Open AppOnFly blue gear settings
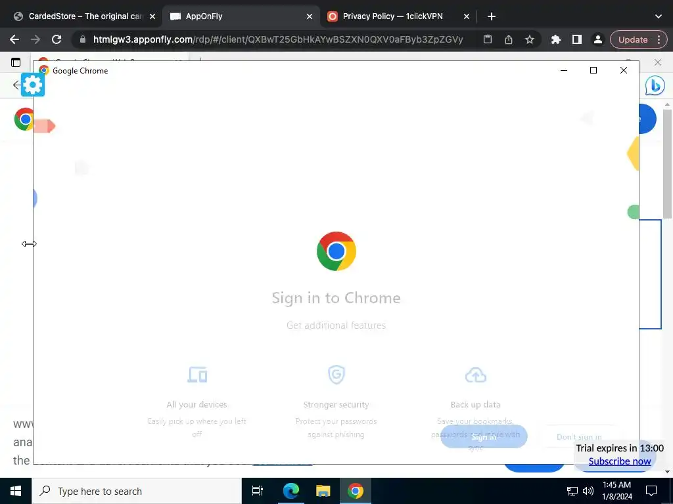The image size is (673, 504). (x=33, y=85)
